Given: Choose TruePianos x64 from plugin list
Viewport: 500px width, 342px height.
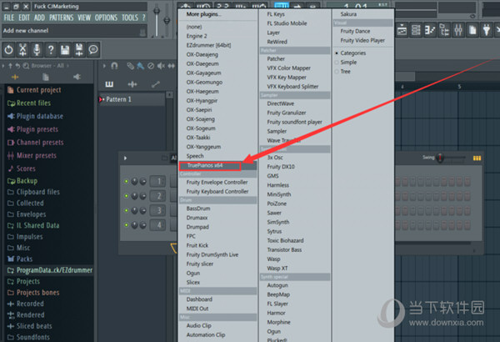Looking at the screenshot, I should (210, 166).
